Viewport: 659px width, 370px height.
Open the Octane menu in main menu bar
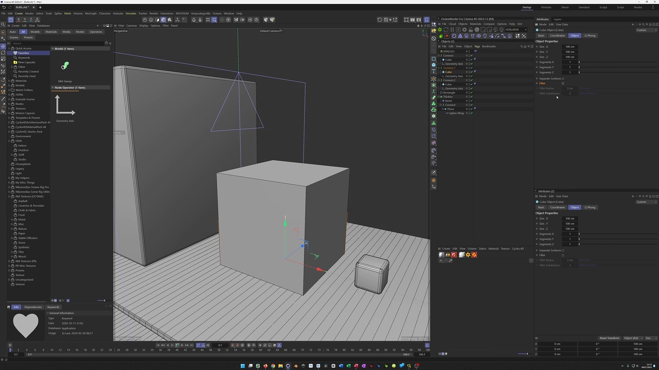point(217,14)
